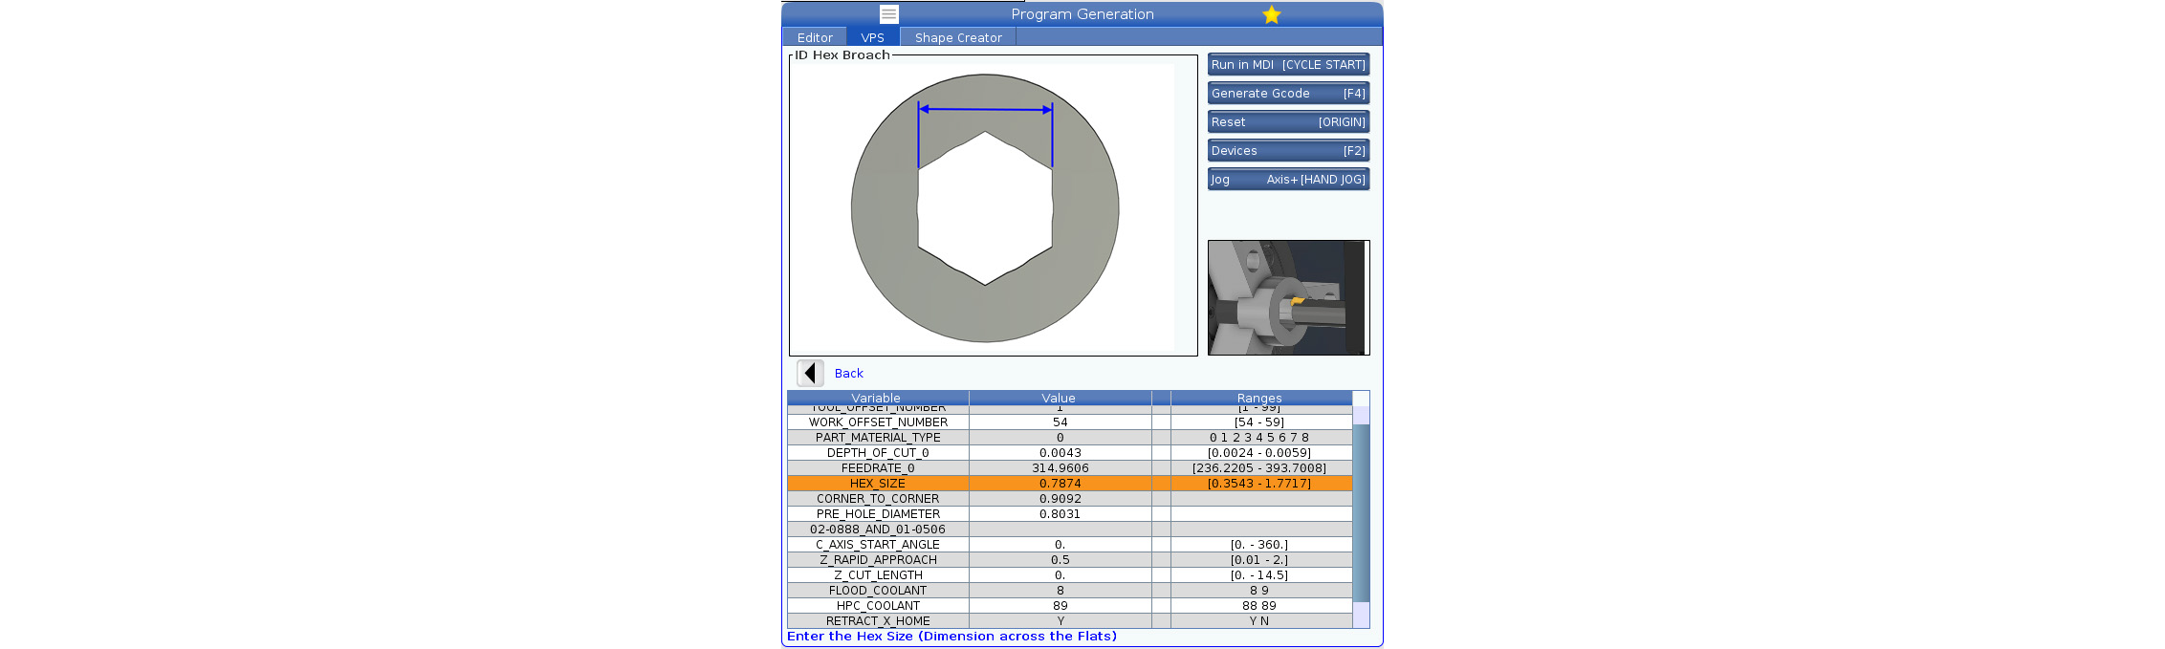2165x649 pixels.
Task: Click the RETRACT_X_HOME variable name
Action: tap(878, 621)
